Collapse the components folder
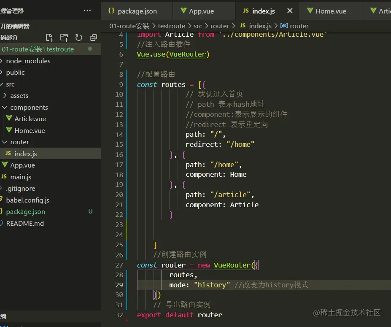Viewport: 391px width, 327px height. click(29, 108)
